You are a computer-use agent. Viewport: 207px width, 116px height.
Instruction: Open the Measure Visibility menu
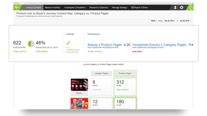pos(53,7)
